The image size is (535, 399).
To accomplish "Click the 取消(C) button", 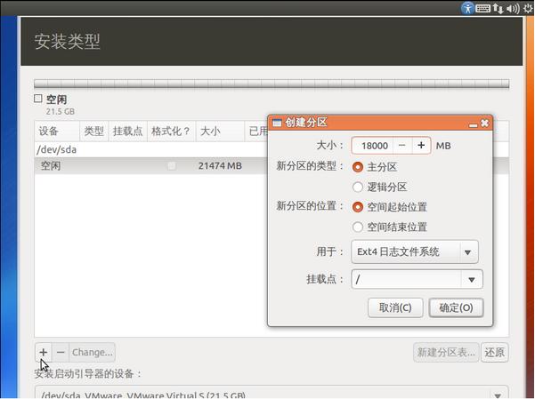I will click(395, 307).
